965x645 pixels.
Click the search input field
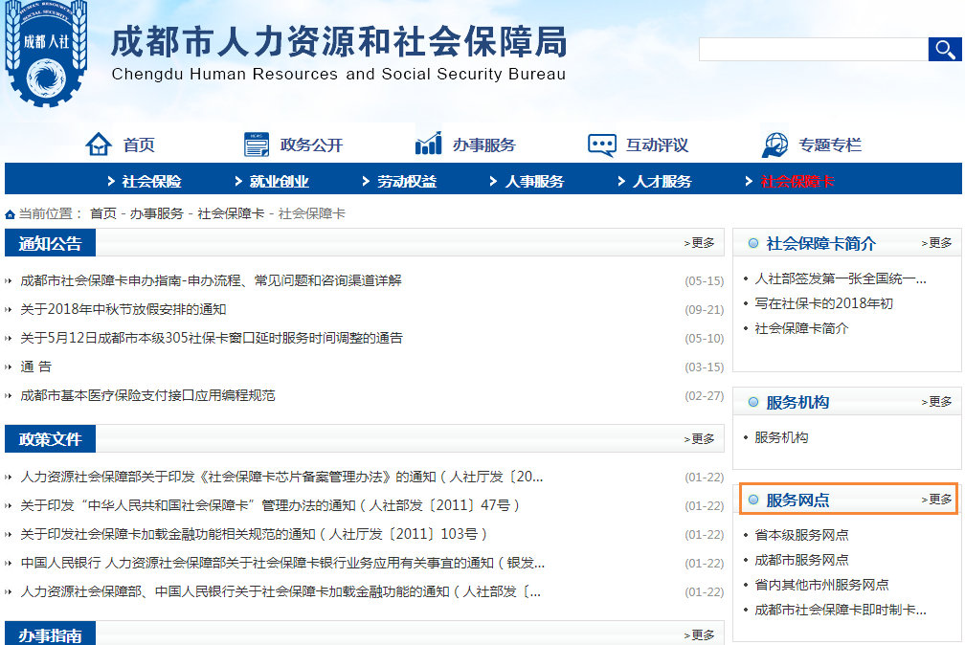click(814, 48)
